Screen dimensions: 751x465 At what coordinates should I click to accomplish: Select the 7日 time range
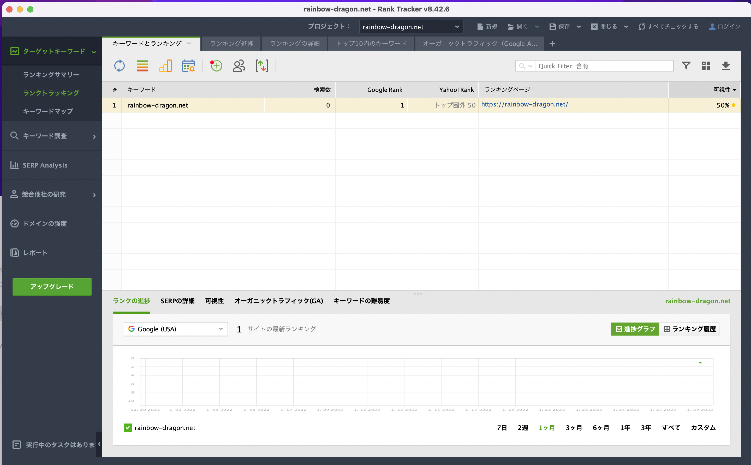tap(502, 427)
